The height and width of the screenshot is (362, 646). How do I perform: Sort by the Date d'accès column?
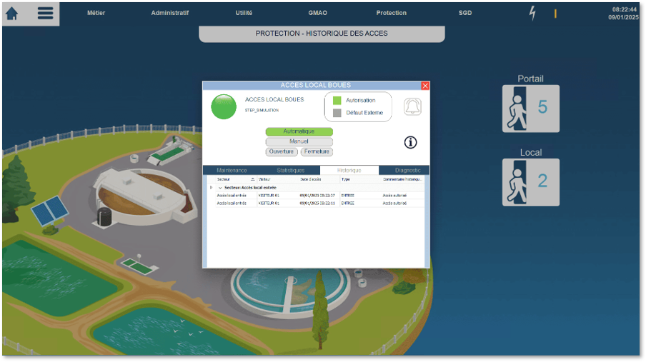point(319,179)
